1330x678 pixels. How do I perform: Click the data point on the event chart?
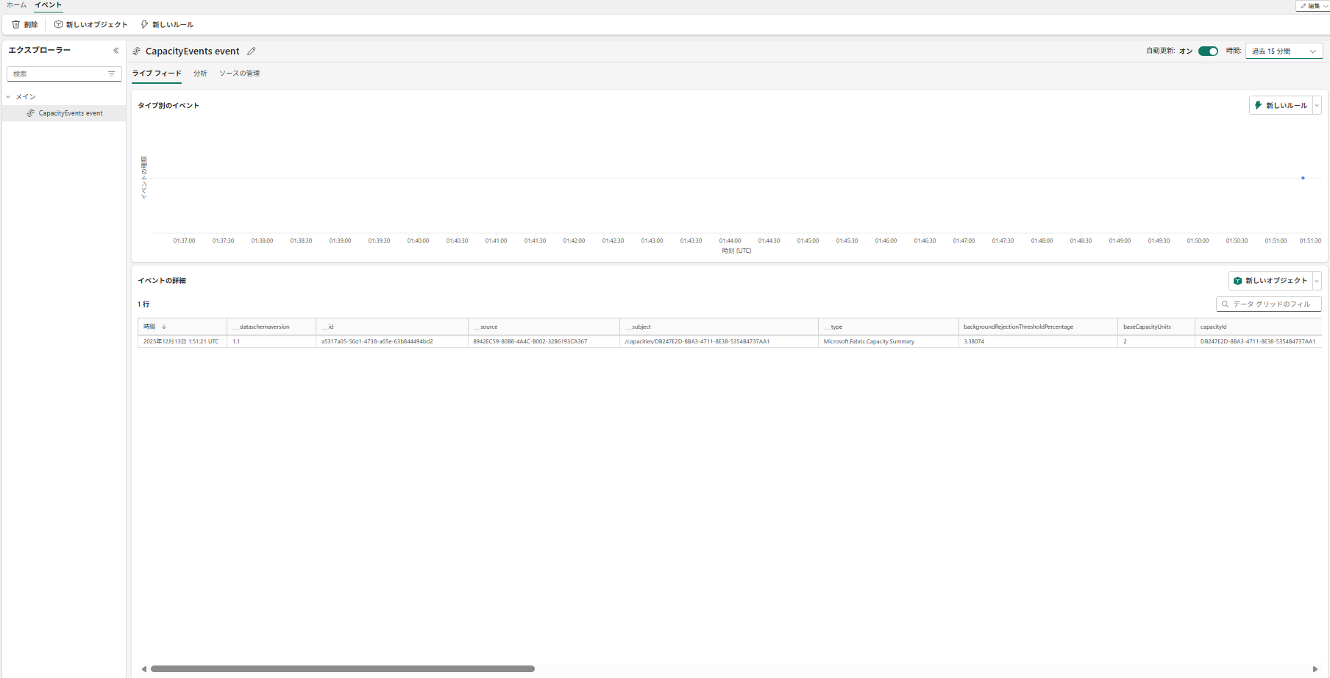(1303, 178)
